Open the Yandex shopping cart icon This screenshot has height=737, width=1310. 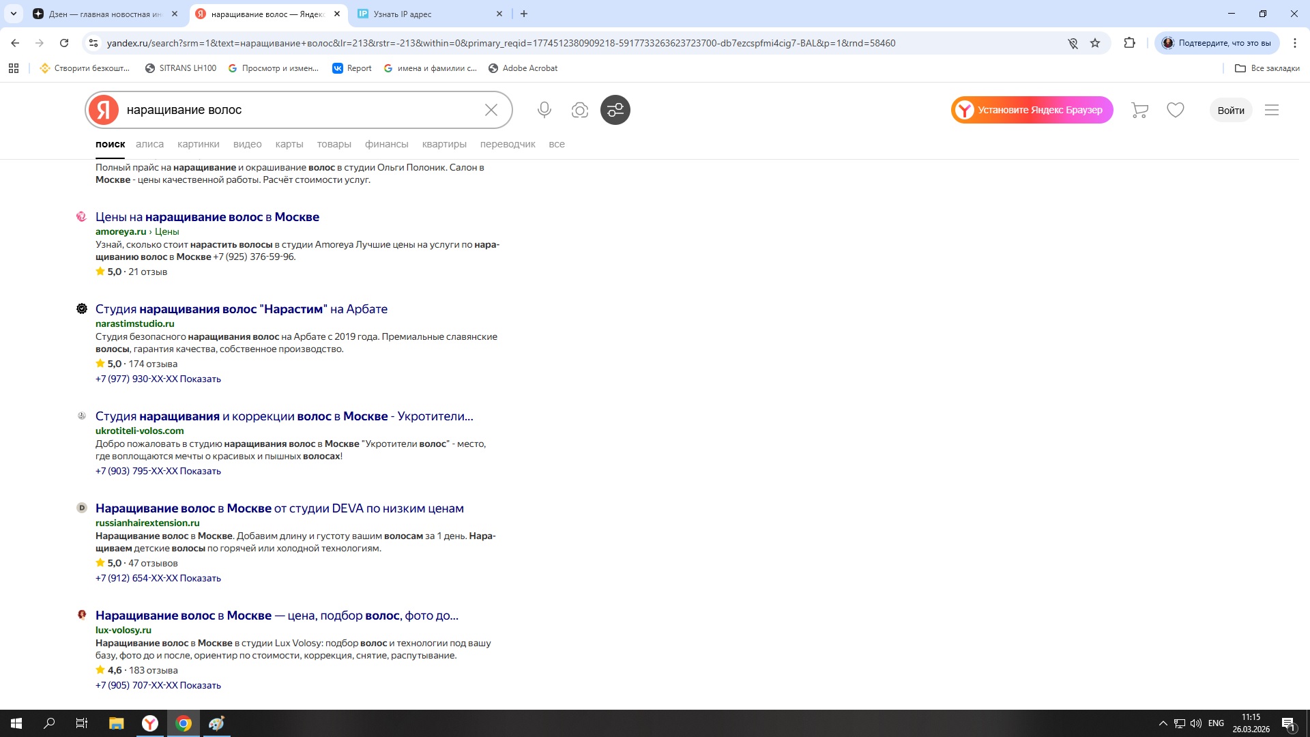pyautogui.click(x=1139, y=110)
